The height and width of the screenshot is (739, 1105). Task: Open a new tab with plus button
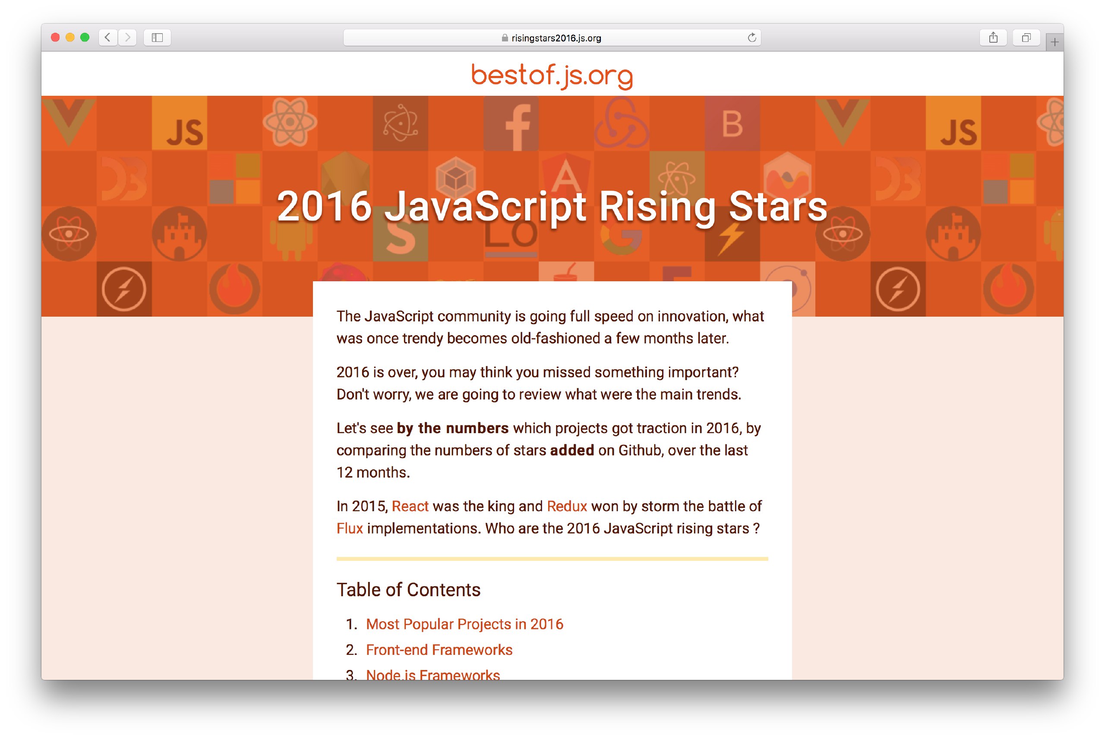(x=1054, y=42)
